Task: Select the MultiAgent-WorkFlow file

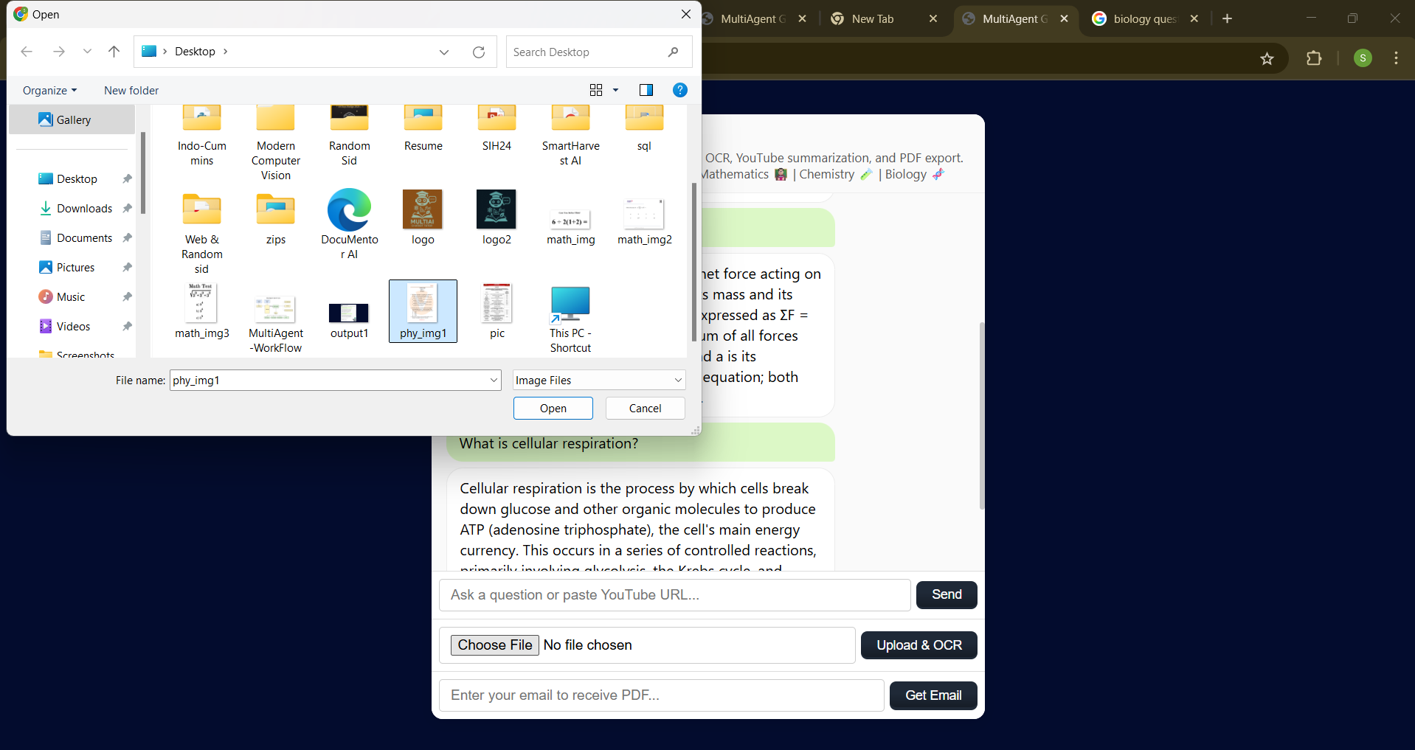Action: (x=275, y=324)
